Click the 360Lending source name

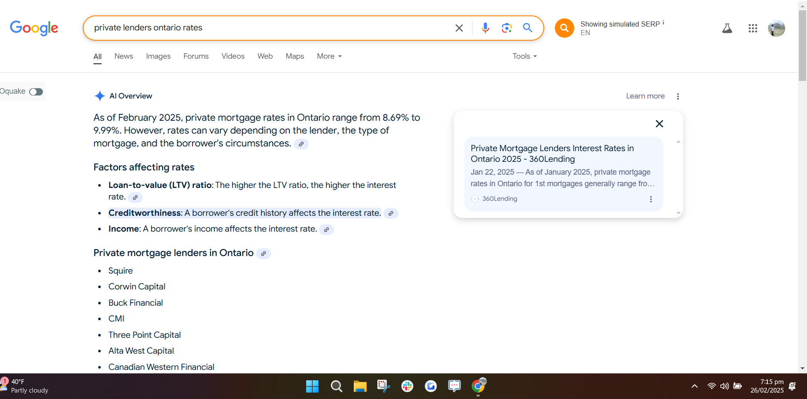pos(500,199)
